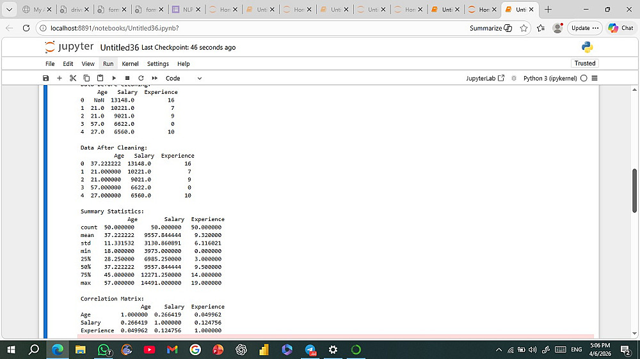Copy the selected cell

86,78
